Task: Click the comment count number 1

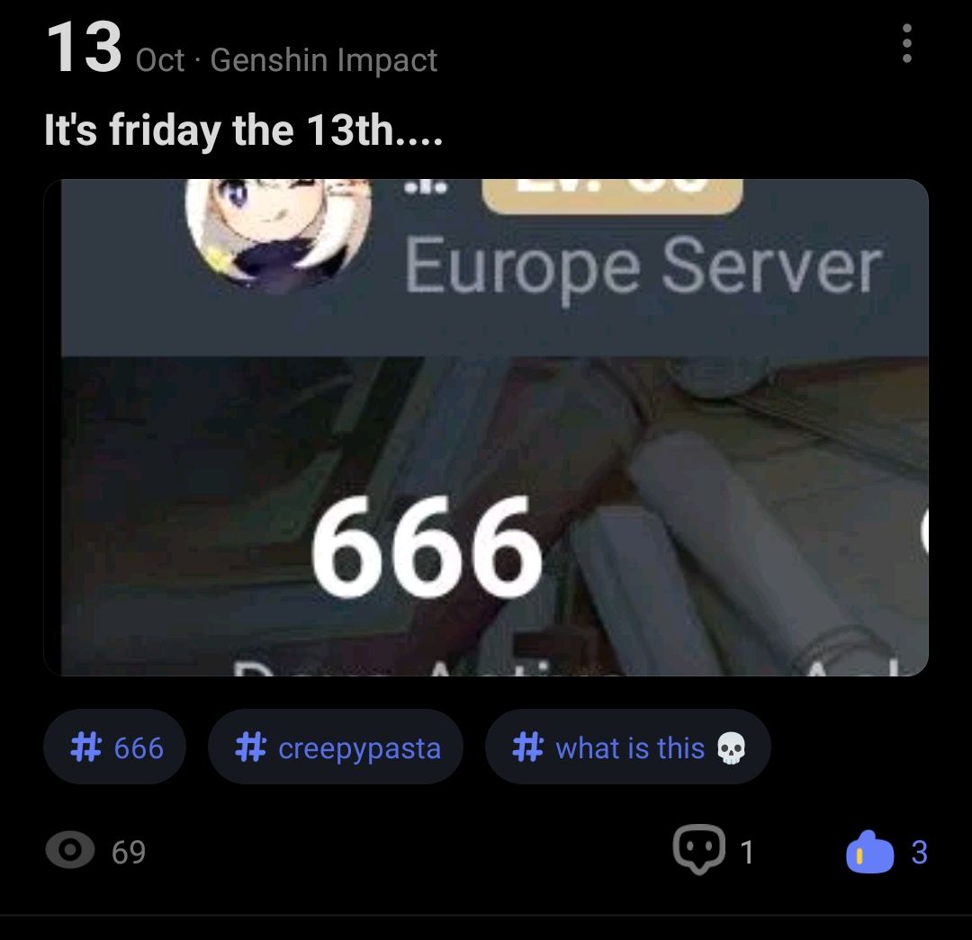Action: pyautogui.click(x=747, y=852)
